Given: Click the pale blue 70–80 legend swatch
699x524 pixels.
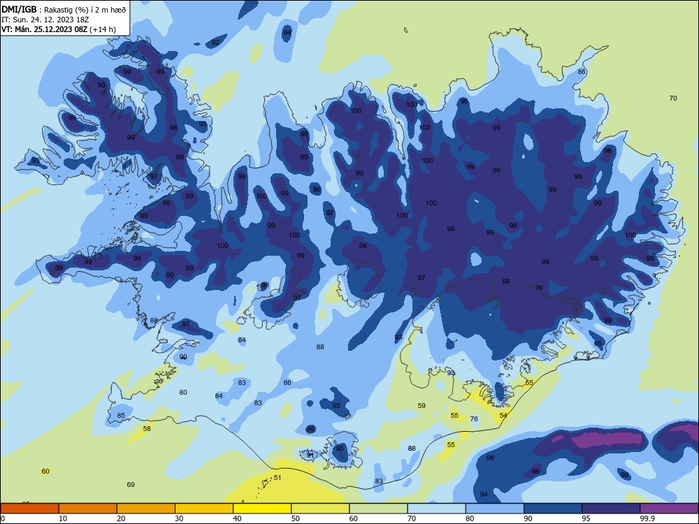Looking at the screenshot, I should pos(436,509).
